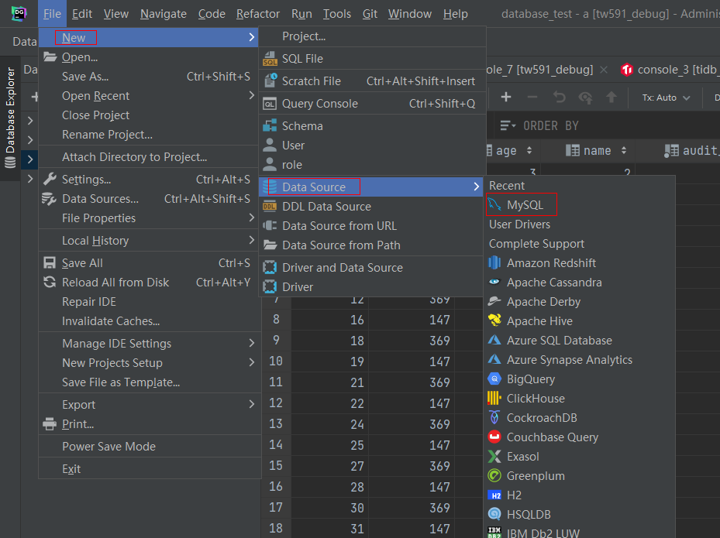720x538 pixels.
Task: Choose Data Source in New submenu
Action: tap(372, 187)
